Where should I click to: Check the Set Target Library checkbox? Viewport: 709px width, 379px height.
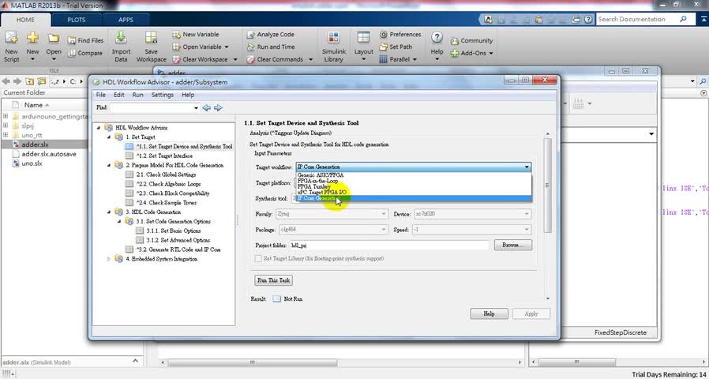click(258, 259)
